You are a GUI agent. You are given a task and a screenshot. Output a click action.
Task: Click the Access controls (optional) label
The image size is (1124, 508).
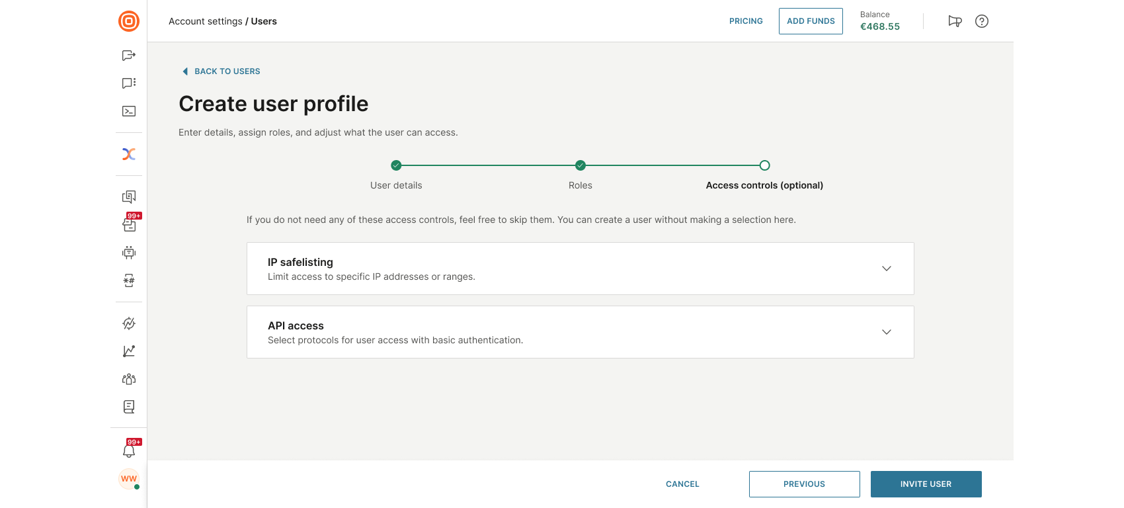click(x=764, y=185)
